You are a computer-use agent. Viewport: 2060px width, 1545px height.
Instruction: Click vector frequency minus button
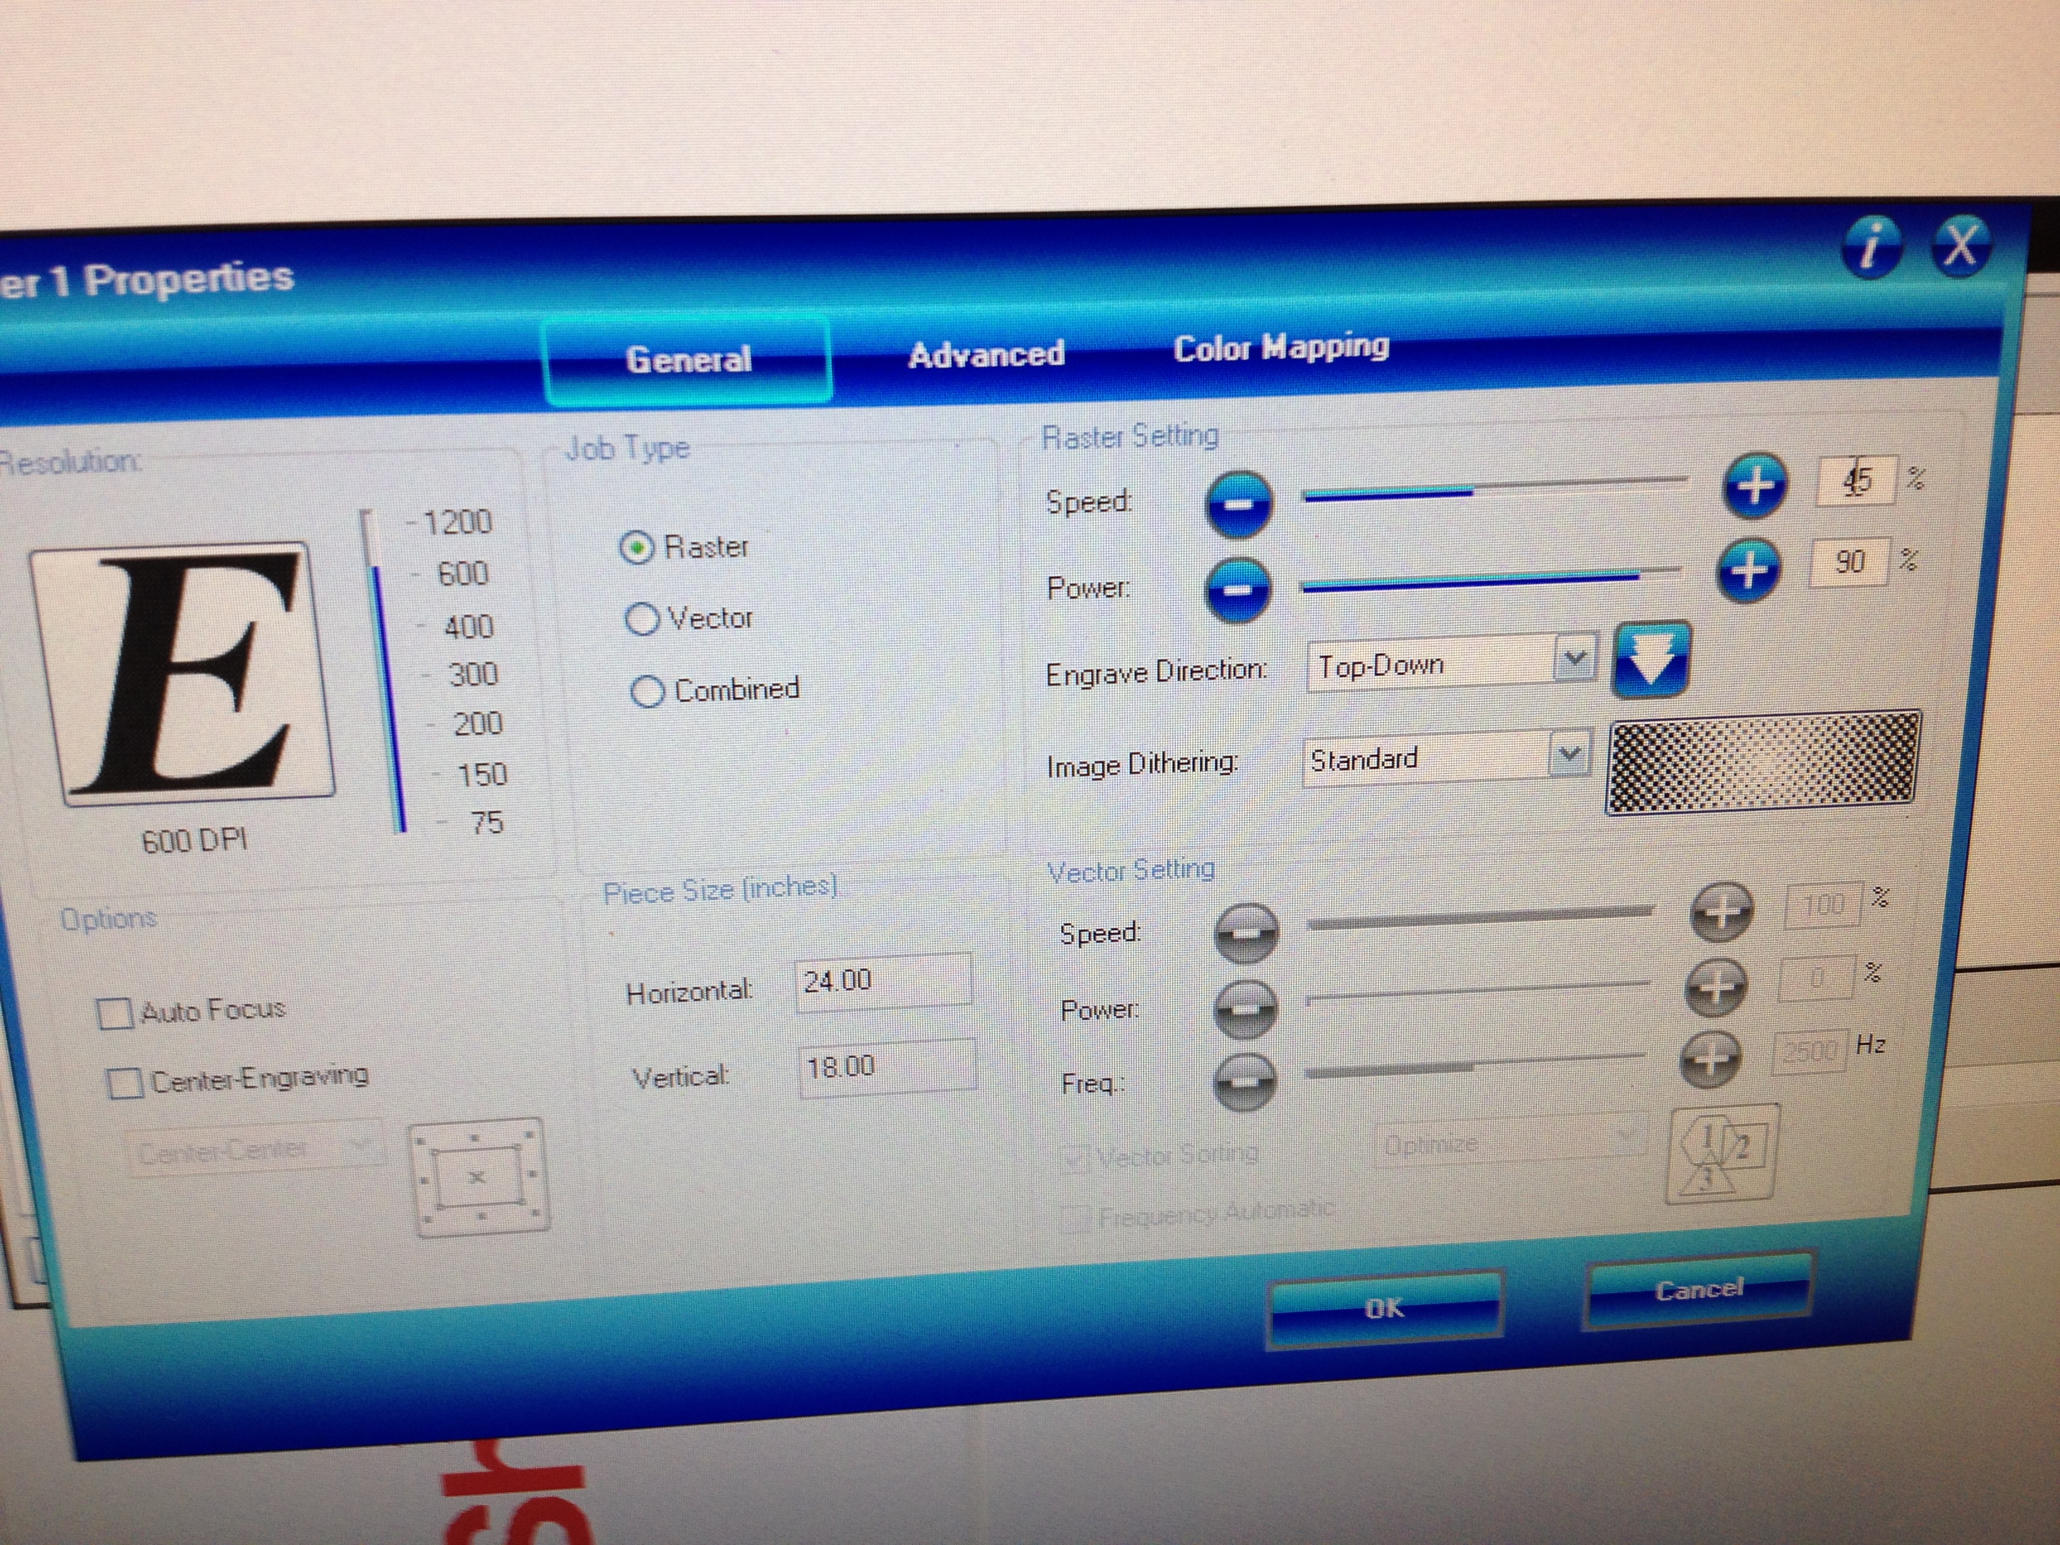(1245, 1082)
